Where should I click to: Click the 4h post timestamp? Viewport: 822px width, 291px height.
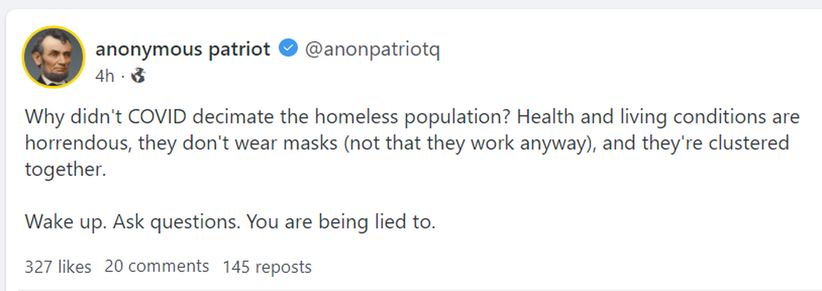tap(104, 76)
